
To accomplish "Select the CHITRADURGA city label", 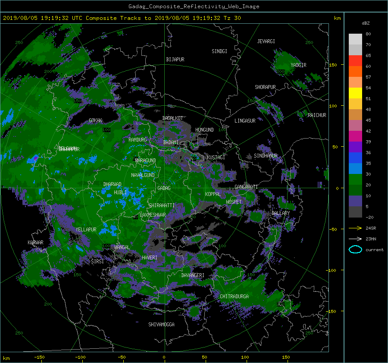I will 234,297.
